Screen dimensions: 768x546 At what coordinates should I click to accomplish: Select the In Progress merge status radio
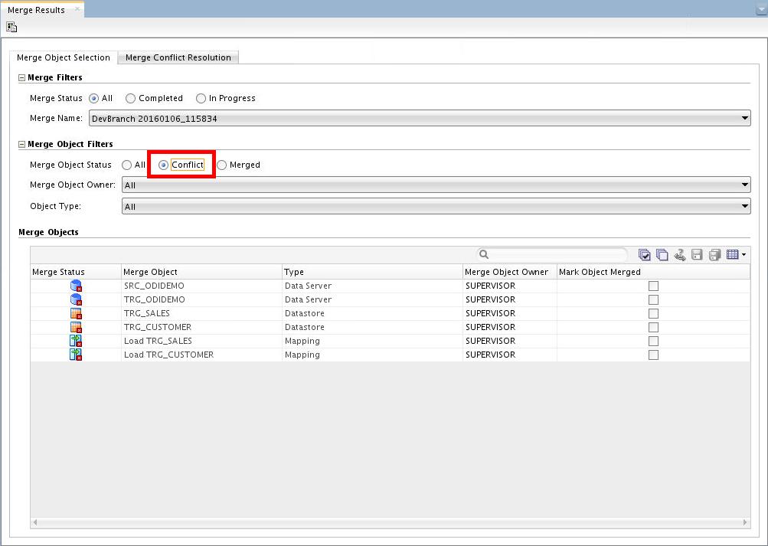(x=201, y=99)
